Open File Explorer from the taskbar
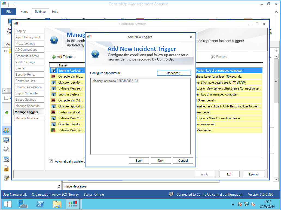281x210 pixels. tap(57, 204)
